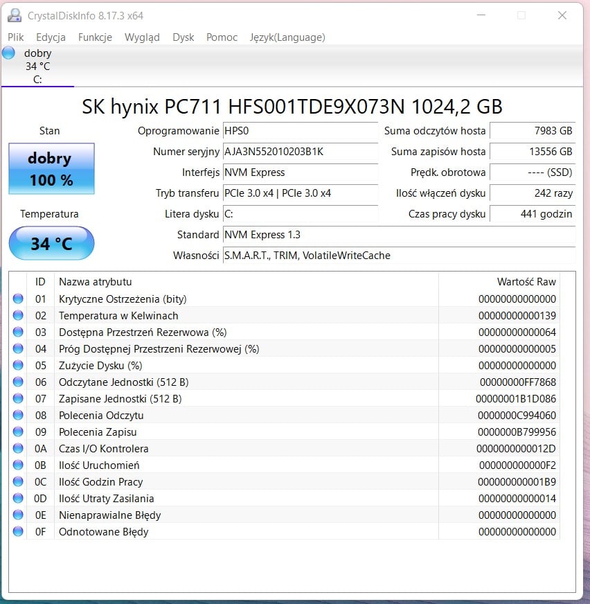Click the status orb for Czas I/O Kontrolera
Screen dimensions: 590x604
tap(18, 448)
